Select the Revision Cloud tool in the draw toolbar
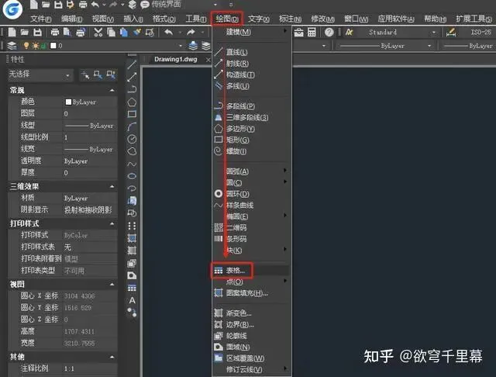Viewport: 496px width, 377px height. click(x=132, y=151)
